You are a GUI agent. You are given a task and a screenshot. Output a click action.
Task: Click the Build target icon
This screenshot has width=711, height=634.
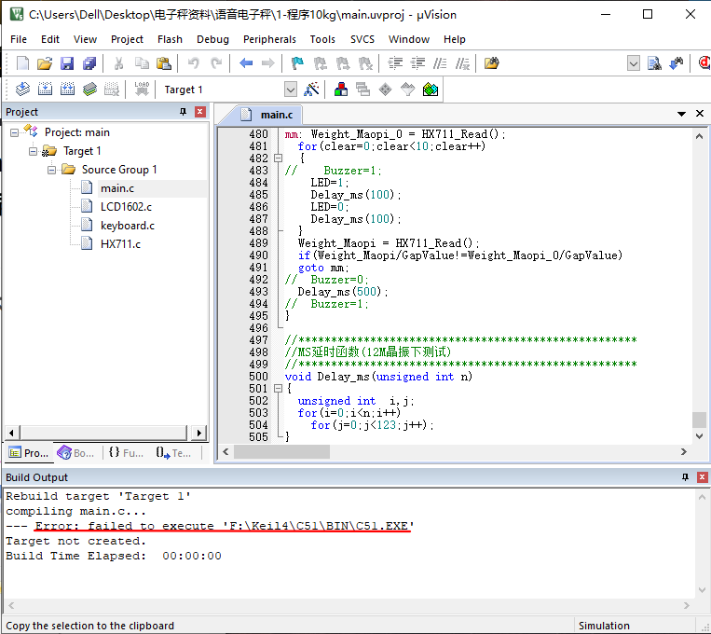pos(45,89)
